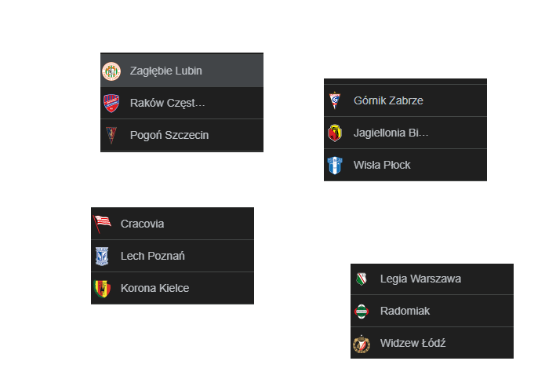Click the Pogoń Szczecin crest icon
556x390 pixels.
point(111,135)
